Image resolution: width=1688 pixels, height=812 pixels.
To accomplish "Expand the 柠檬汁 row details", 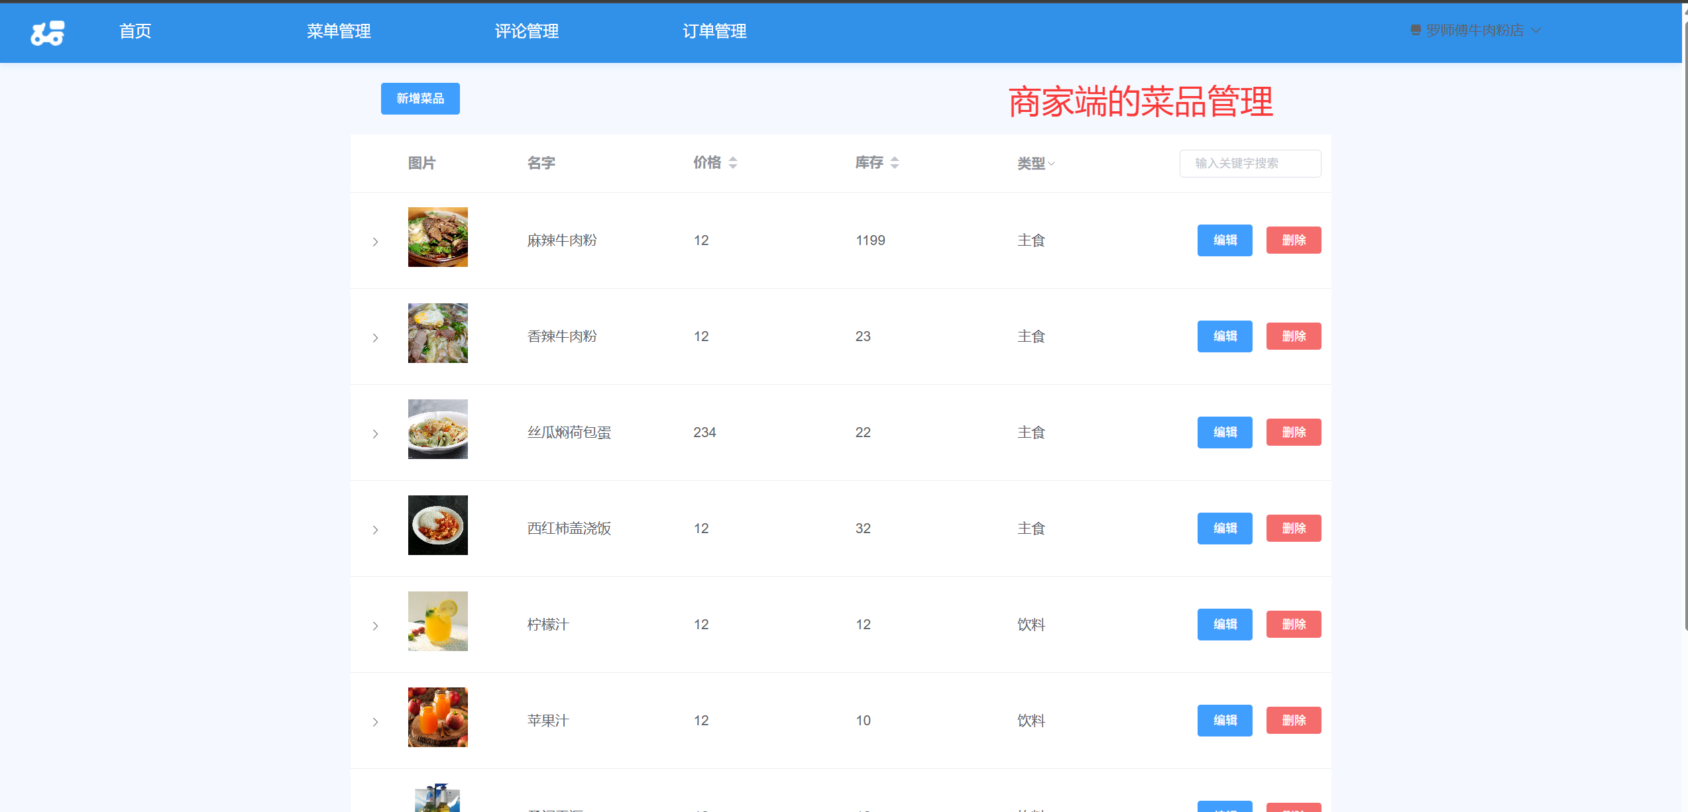I will [x=375, y=626].
